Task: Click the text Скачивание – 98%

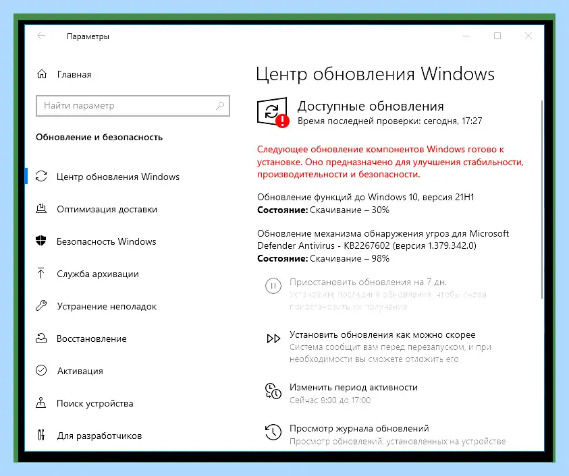Action: (349, 258)
